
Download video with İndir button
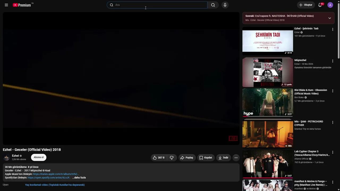(223, 158)
